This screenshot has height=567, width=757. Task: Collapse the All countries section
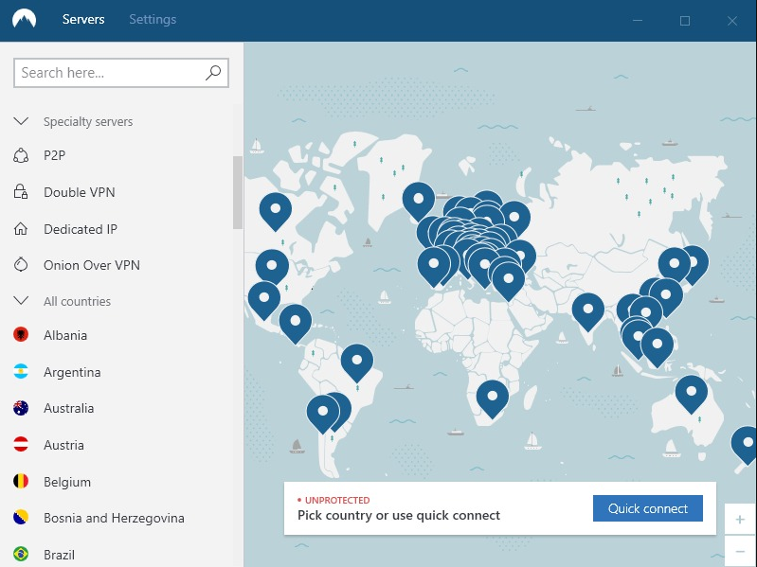click(x=21, y=301)
